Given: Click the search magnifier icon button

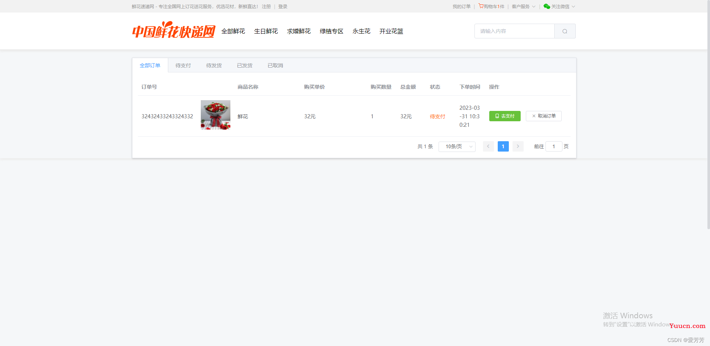Looking at the screenshot, I should (x=565, y=31).
